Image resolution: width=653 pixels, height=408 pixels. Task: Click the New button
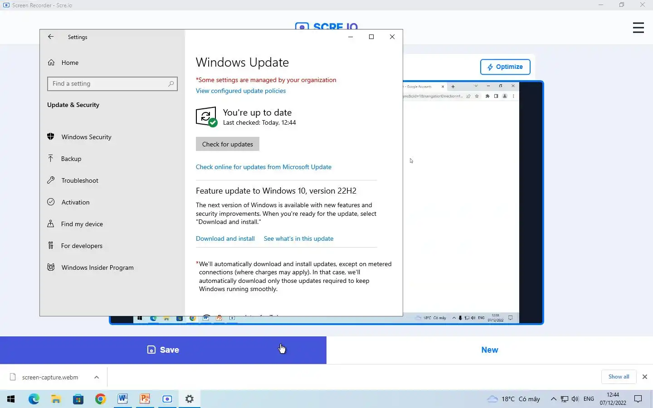pos(490,350)
